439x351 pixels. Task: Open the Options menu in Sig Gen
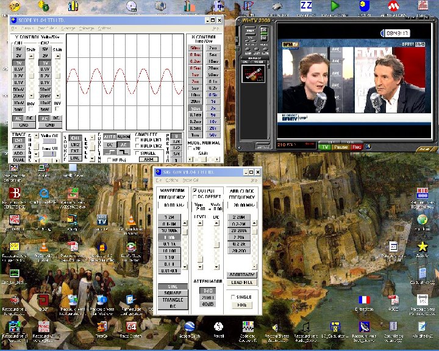[172, 180]
